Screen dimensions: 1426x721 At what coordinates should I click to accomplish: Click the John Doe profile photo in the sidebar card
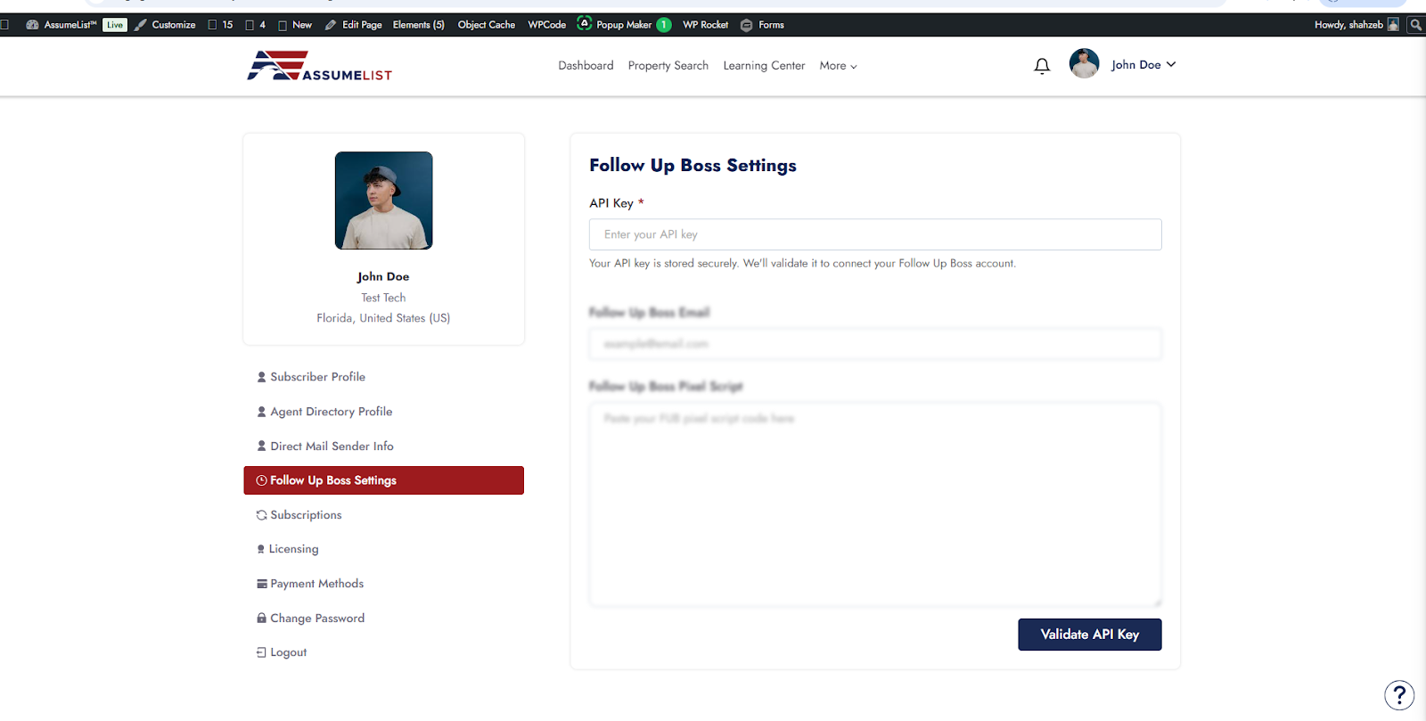point(383,201)
